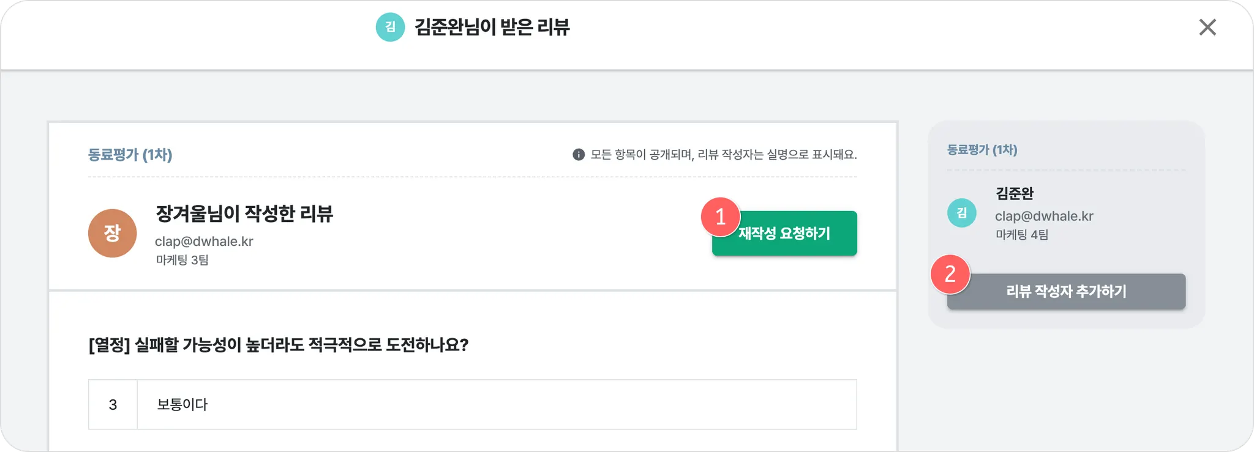
Task: Select 동료평가 (1차) heading in the main card
Action: pyautogui.click(x=130, y=155)
